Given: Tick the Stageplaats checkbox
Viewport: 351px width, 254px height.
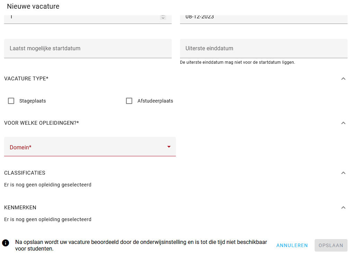Looking at the screenshot, I should 11,101.
